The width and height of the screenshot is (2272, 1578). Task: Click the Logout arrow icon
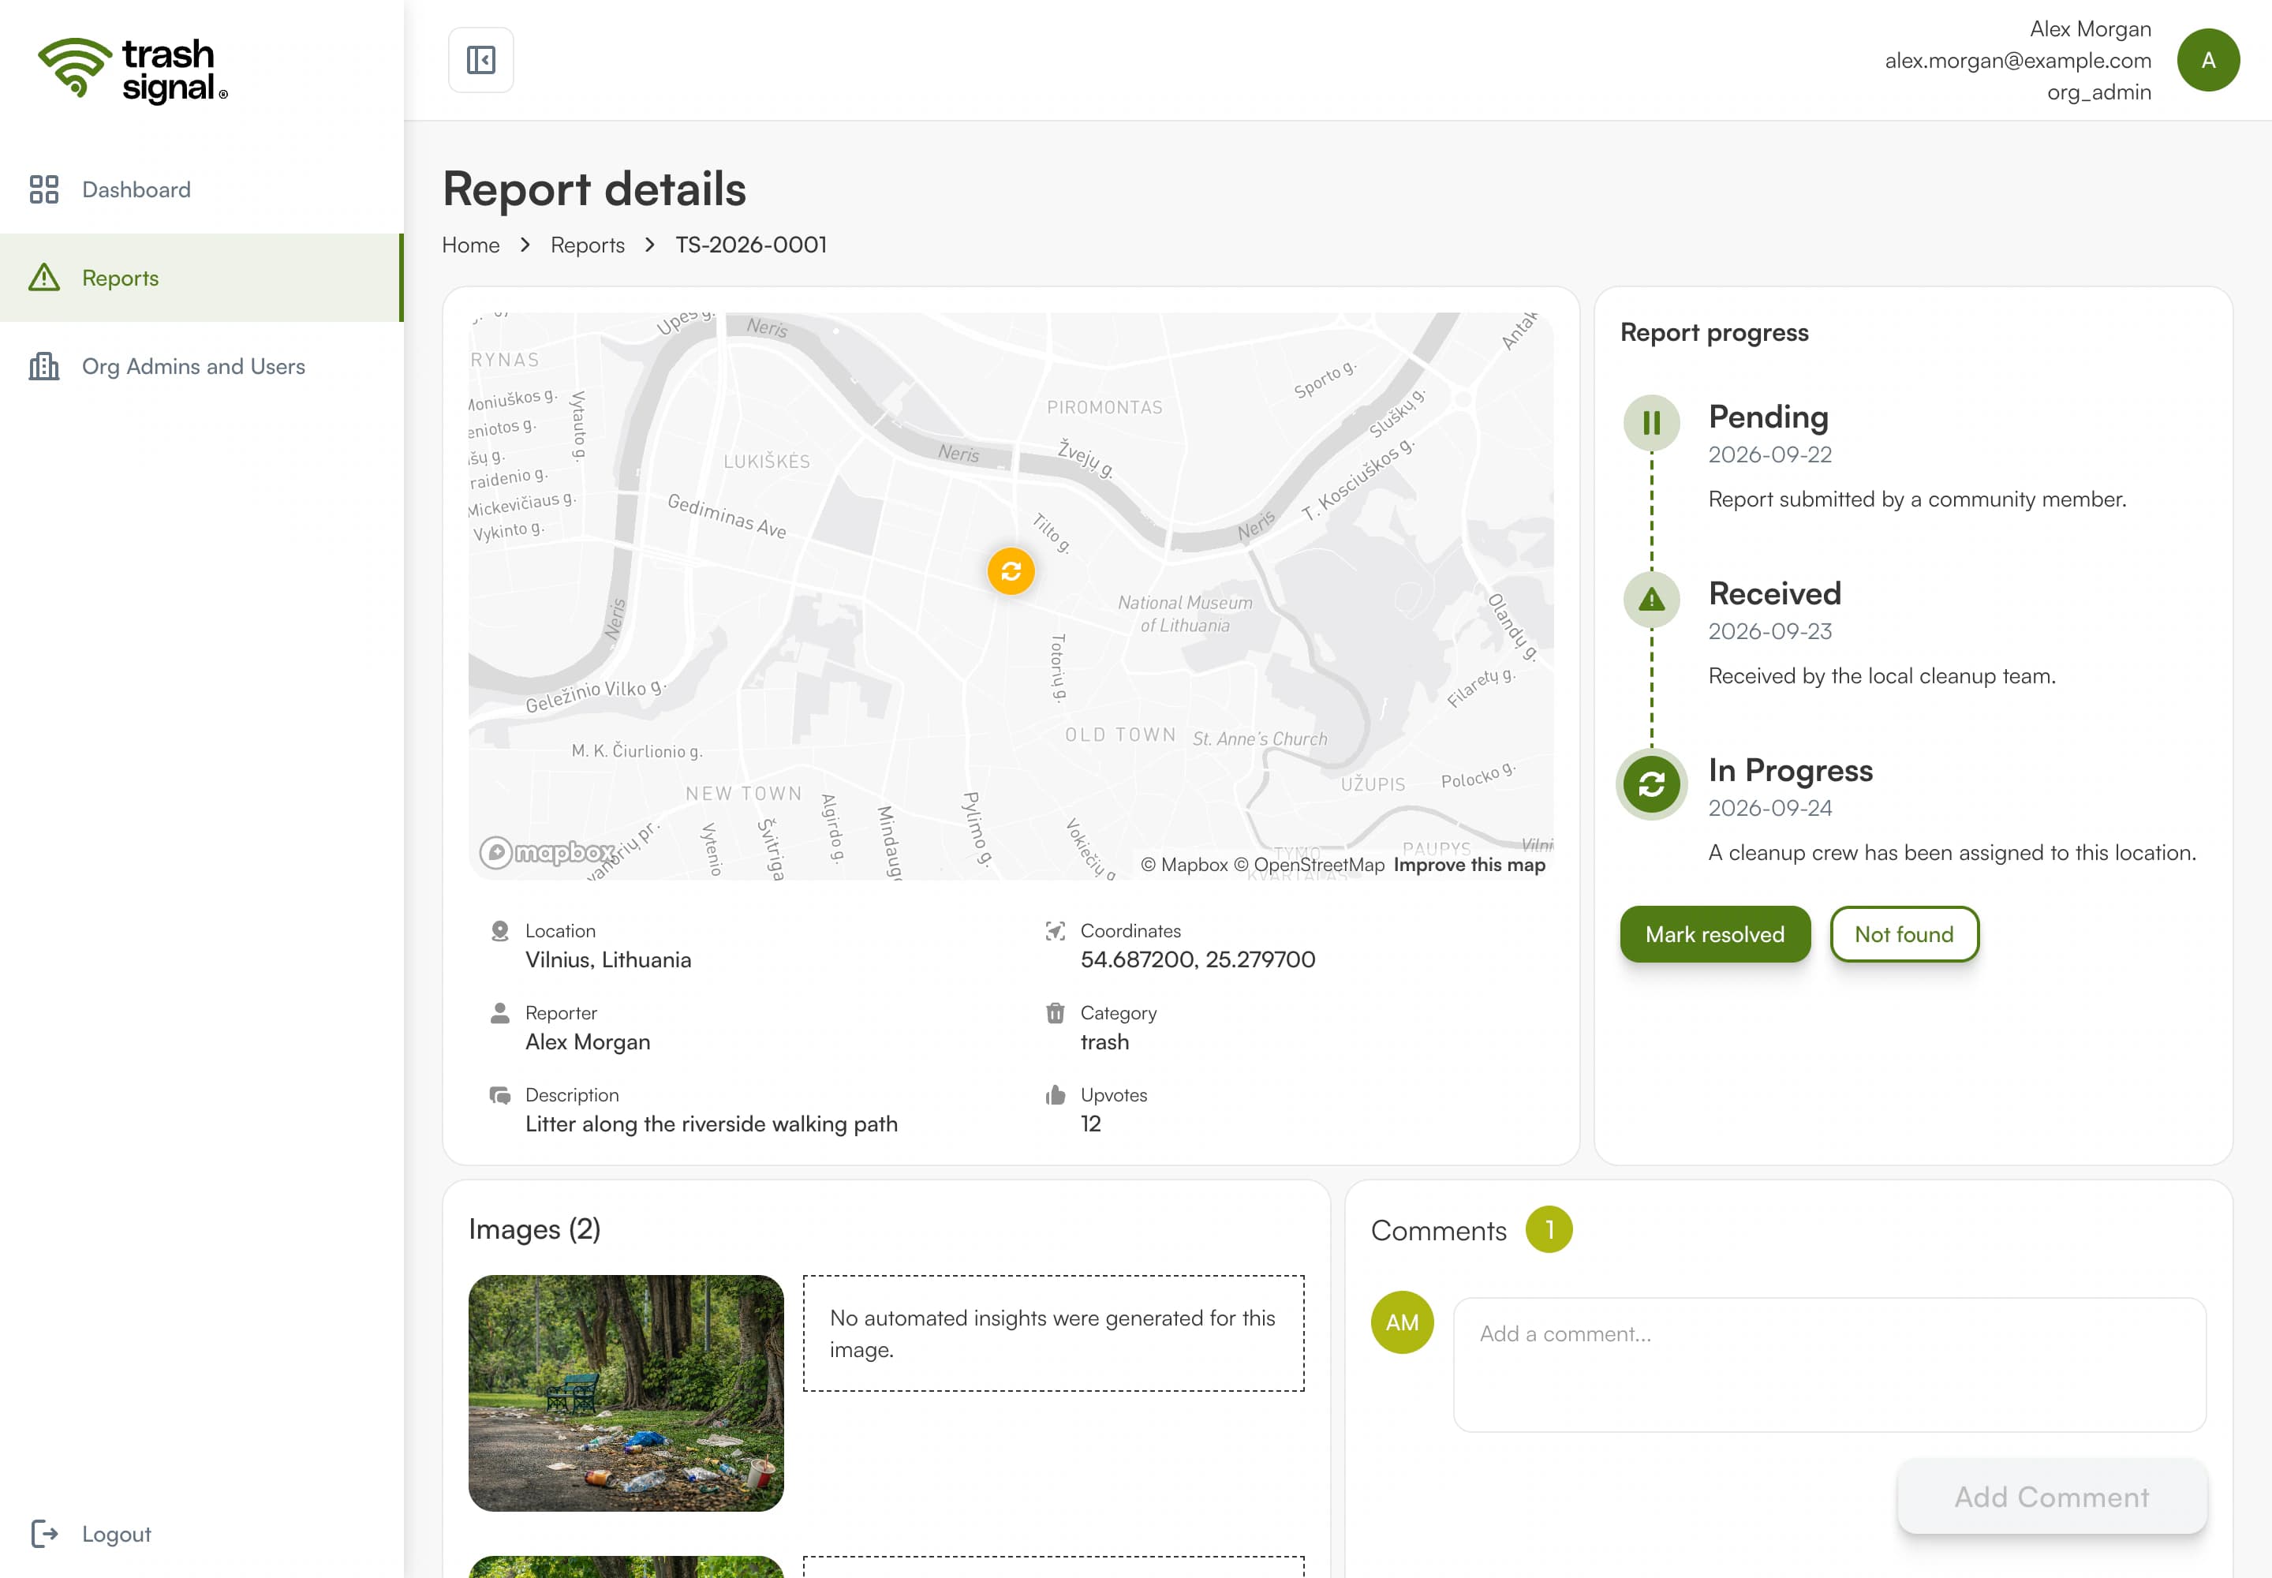(44, 1534)
